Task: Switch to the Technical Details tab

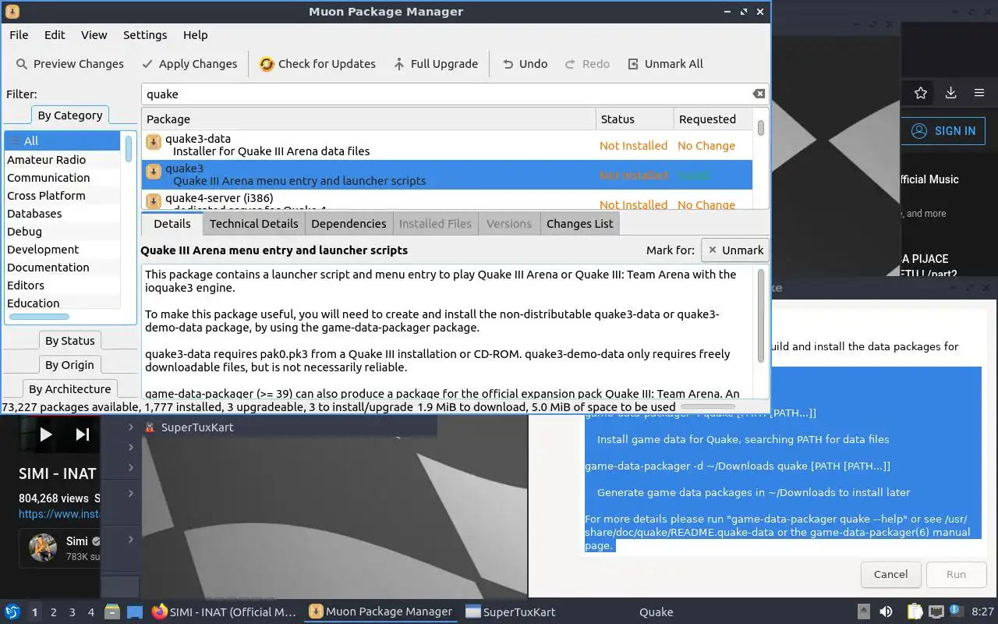Action: (253, 224)
